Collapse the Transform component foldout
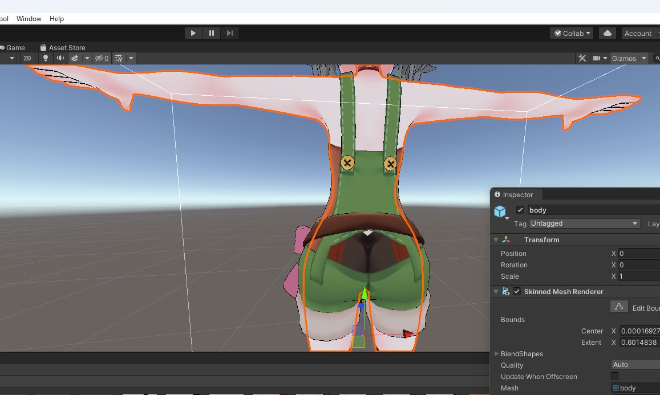The width and height of the screenshot is (660, 395). (496, 240)
